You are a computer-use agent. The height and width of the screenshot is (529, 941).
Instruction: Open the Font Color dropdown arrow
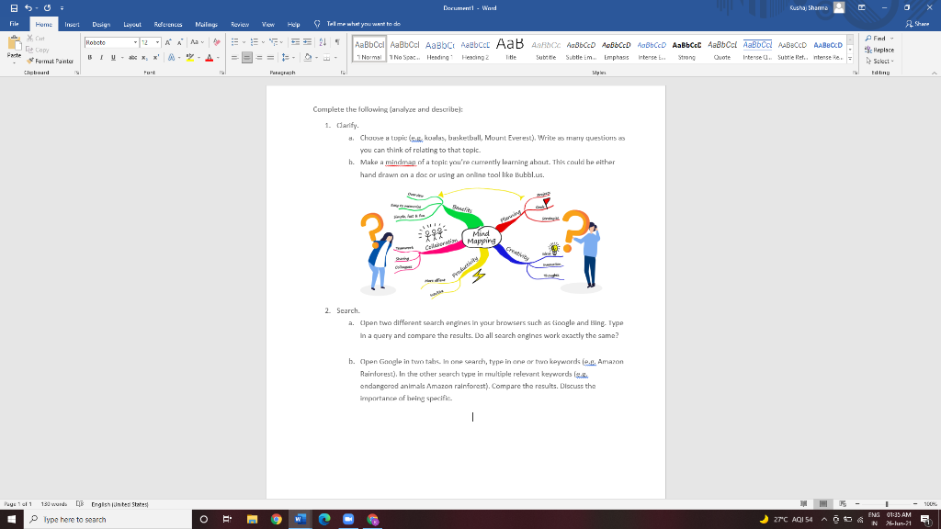tap(219, 58)
